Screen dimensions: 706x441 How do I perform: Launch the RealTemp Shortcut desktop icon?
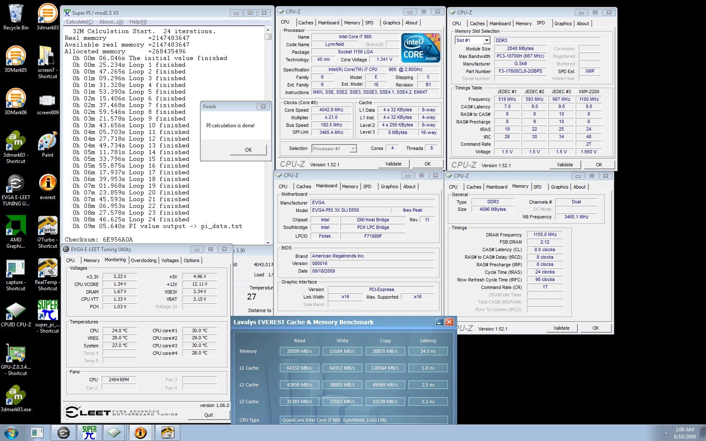pyautogui.click(x=47, y=274)
